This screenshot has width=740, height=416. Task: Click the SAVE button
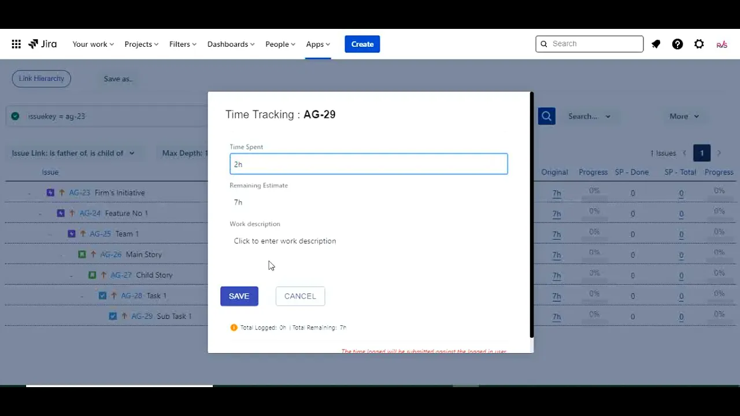(239, 296)
